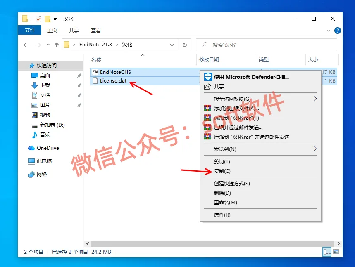The width and height of the screenshot is (355, 267).
Task: Choose 删除(D) in the context menu
Action: (x=260, y=193)
